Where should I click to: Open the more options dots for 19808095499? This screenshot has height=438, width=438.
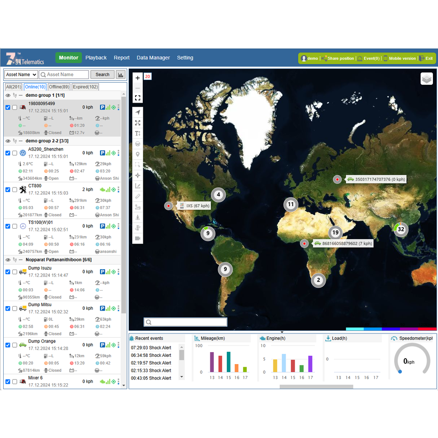[x=119, y=107]
